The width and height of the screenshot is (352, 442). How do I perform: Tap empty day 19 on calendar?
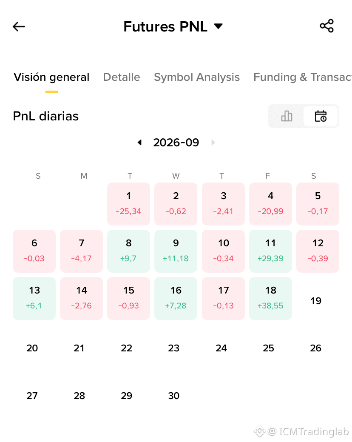[x=316, y=301]
